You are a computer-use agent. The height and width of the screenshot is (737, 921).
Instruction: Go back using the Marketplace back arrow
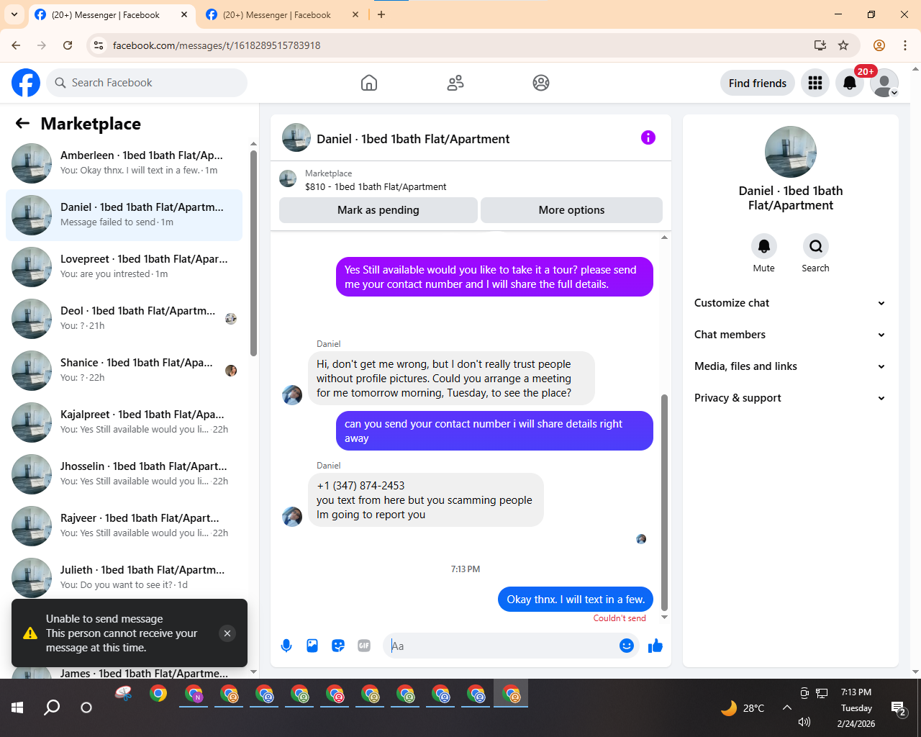tap(22, 124)
